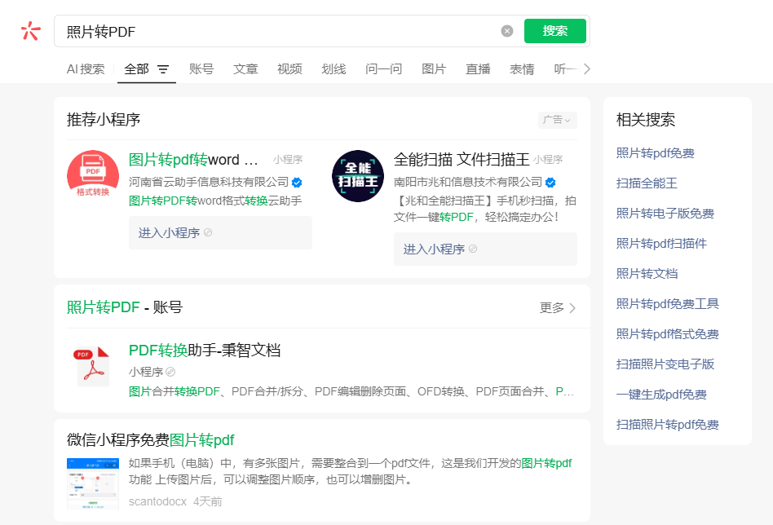Click the article thumbnail for 微信小程序免费图片转pdf
773x525 pixels.
93,483
